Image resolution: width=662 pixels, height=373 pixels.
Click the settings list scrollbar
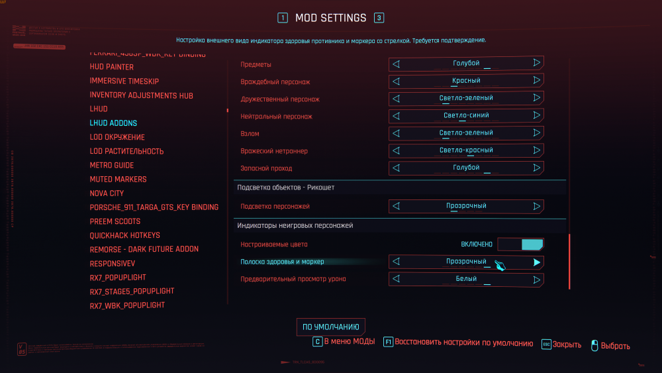click(569, 262)
